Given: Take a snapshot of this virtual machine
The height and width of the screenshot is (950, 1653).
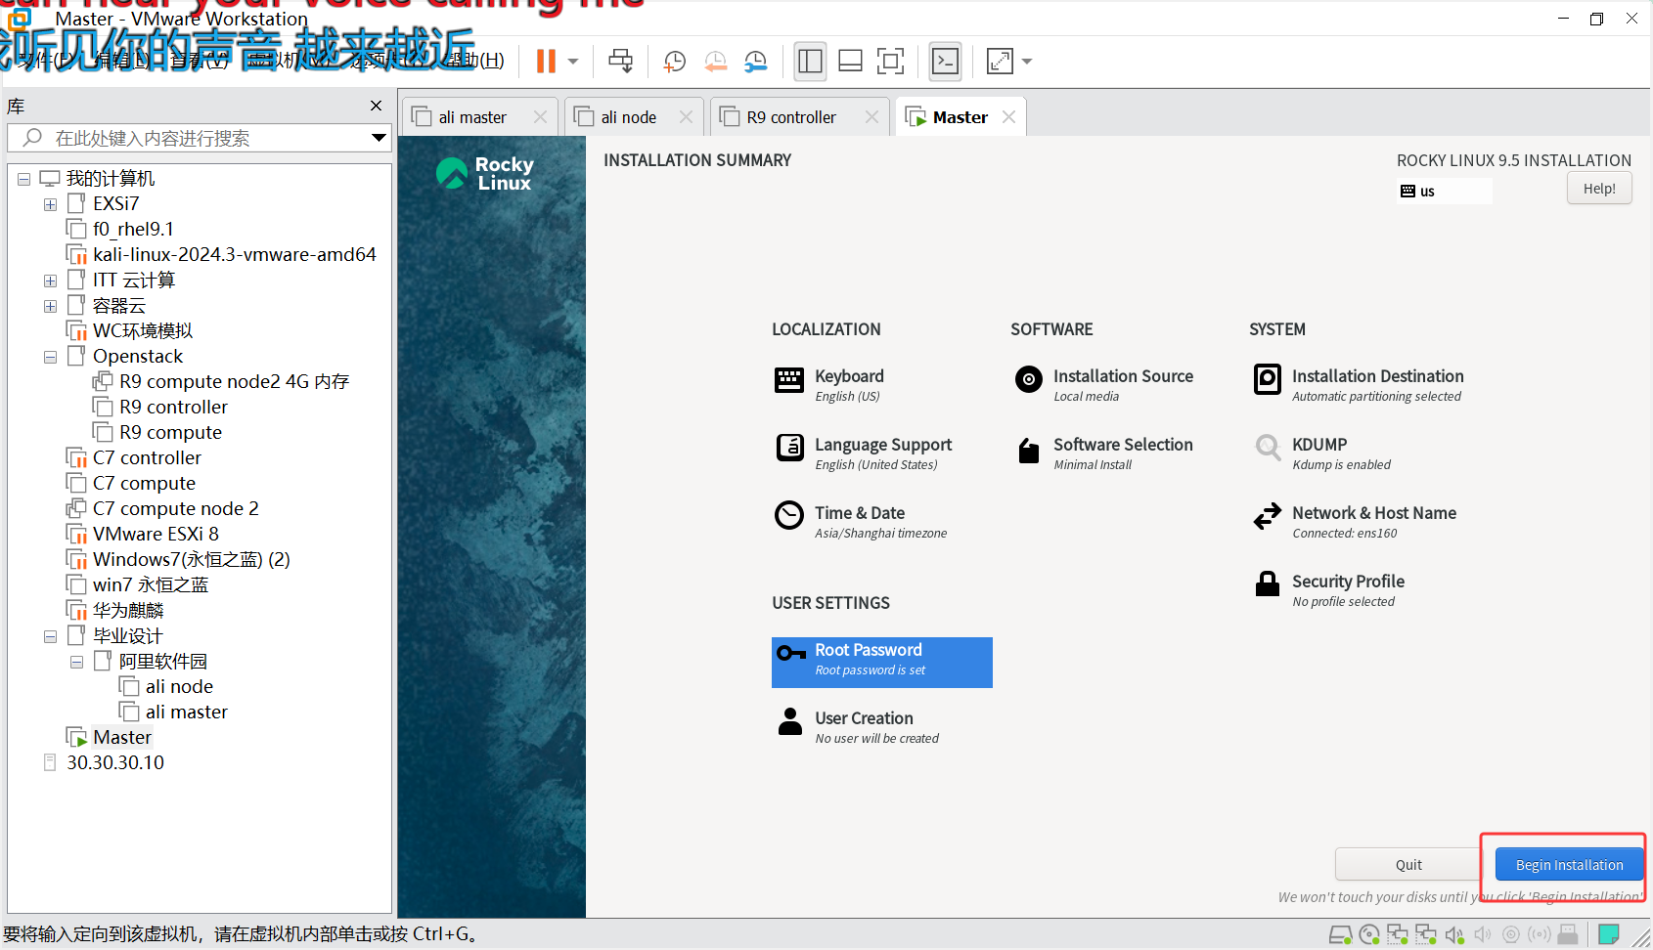Looking at the screenshot, I should point(675,62).
